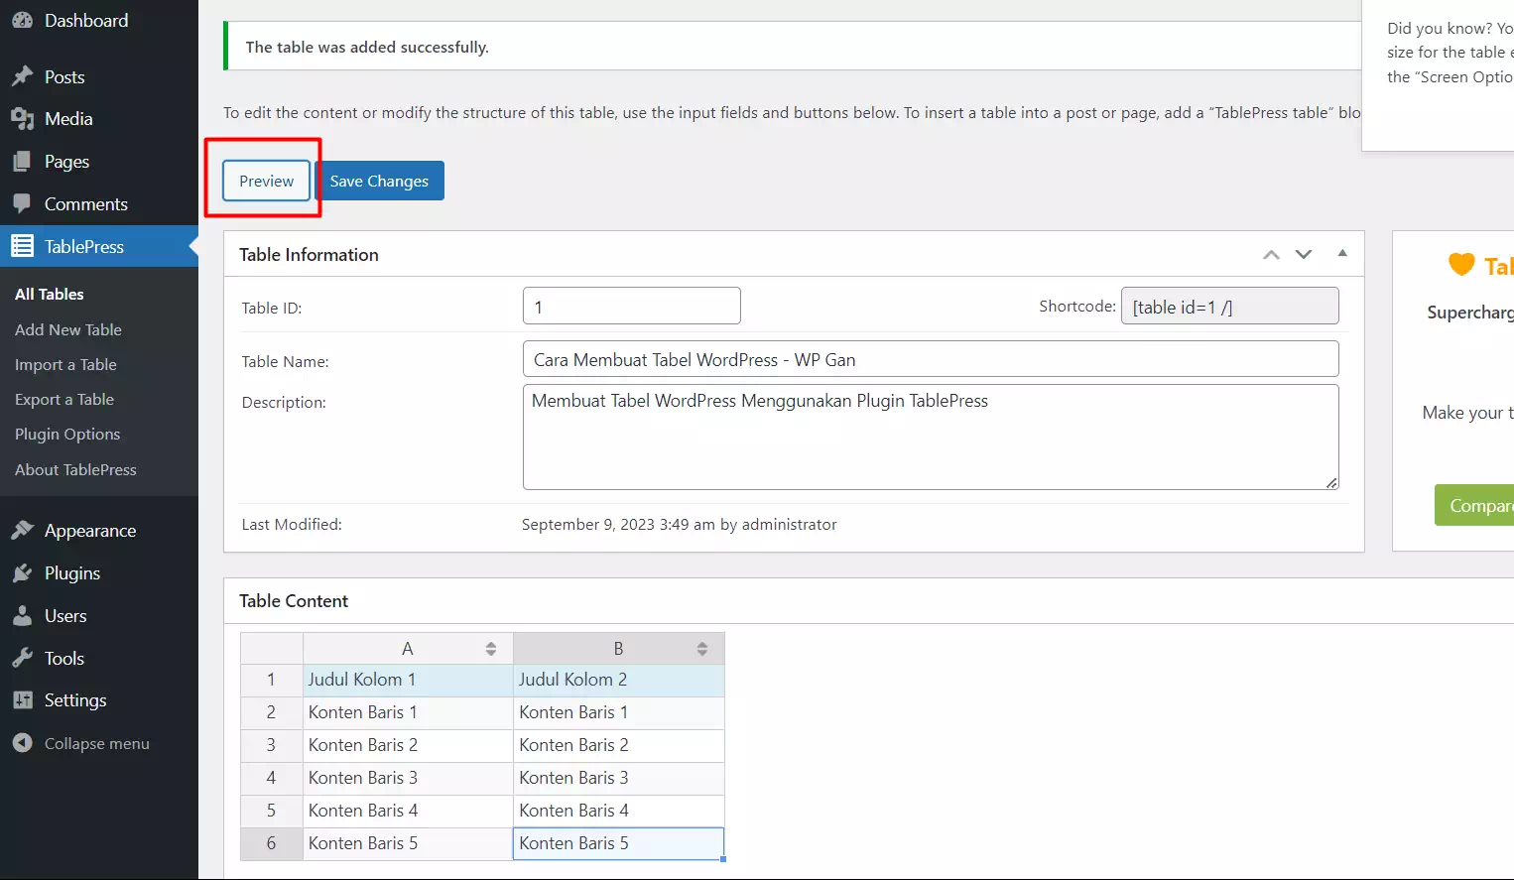The height and width of the screenshot is (880, 1514).
Task: Click the Plugins plug icon
Action: pyautogui.click(x=22, y=573)
